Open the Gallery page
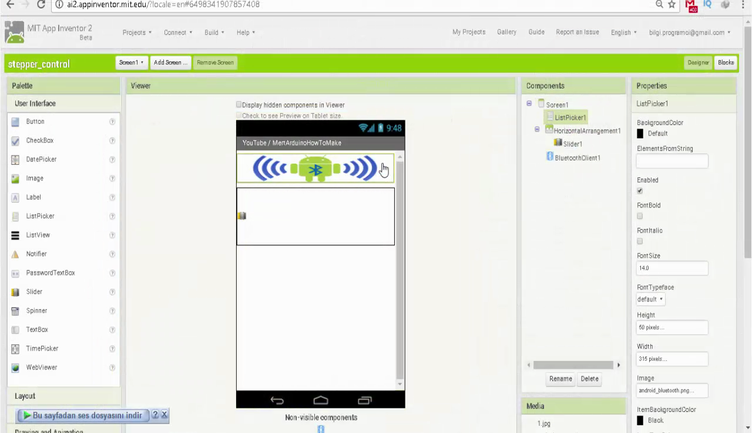The height and width of the screenshot is (433, 752). tap(506, 32)
